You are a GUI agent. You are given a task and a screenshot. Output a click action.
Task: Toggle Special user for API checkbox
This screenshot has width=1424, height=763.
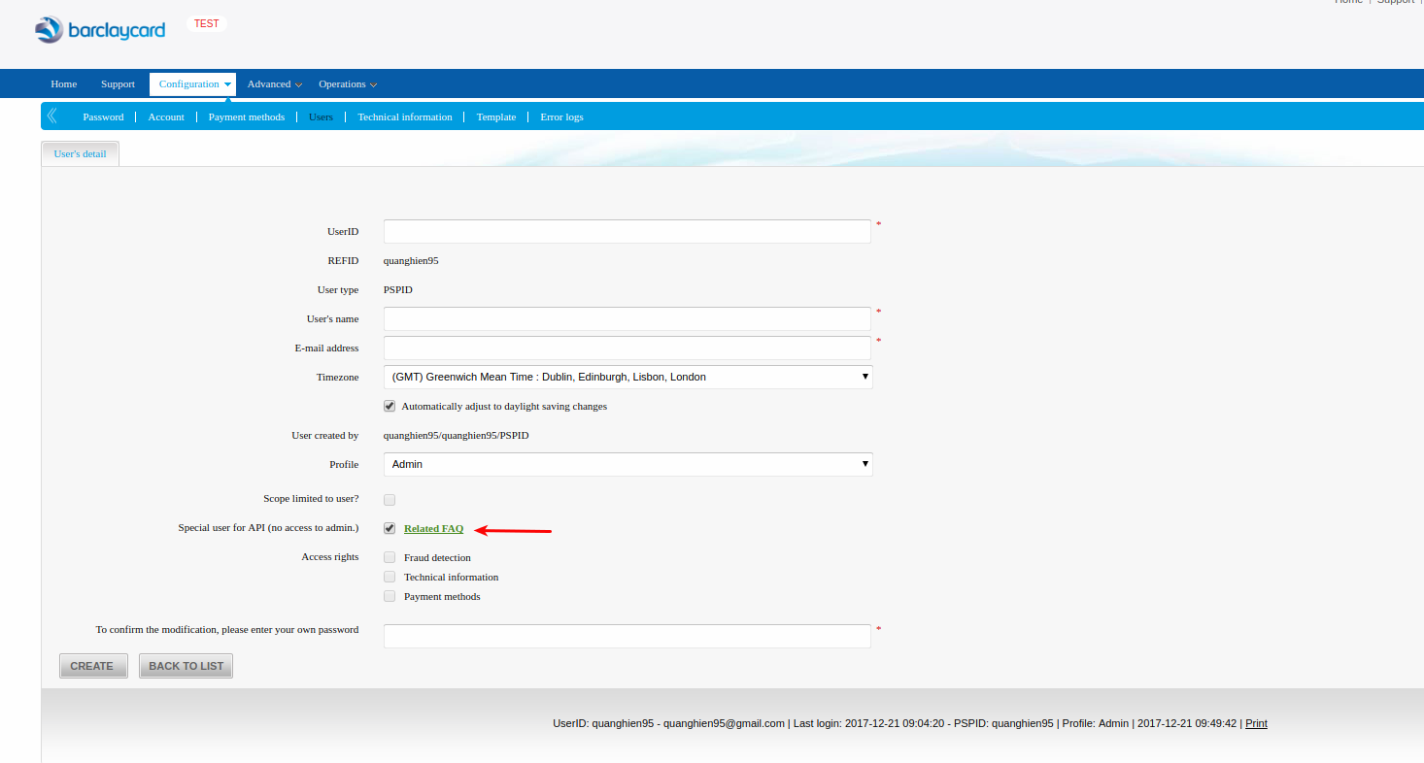[390, 528]
